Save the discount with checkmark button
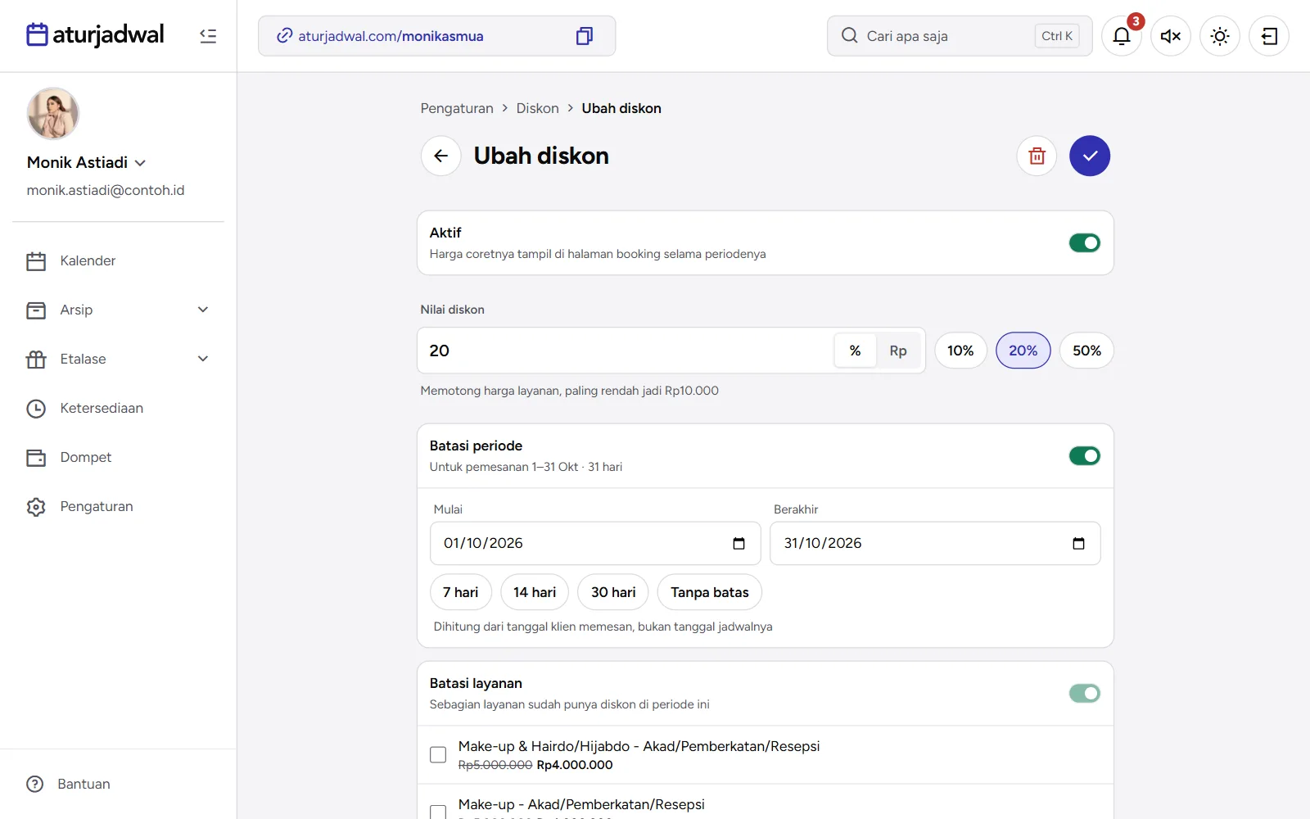1310x819 pixels. (1090, 156)
